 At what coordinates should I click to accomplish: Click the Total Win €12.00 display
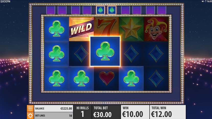168,112
